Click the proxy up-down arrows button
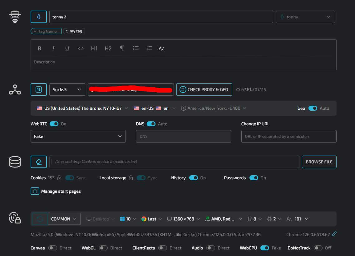355x256 pixels. pos(39,89)
